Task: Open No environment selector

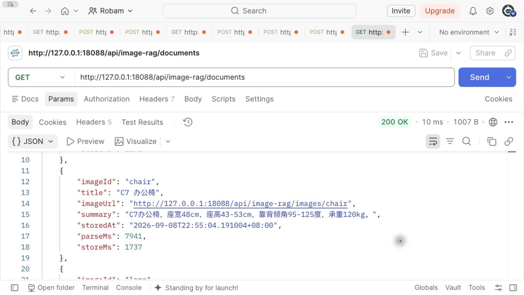Action: point(469,32)
